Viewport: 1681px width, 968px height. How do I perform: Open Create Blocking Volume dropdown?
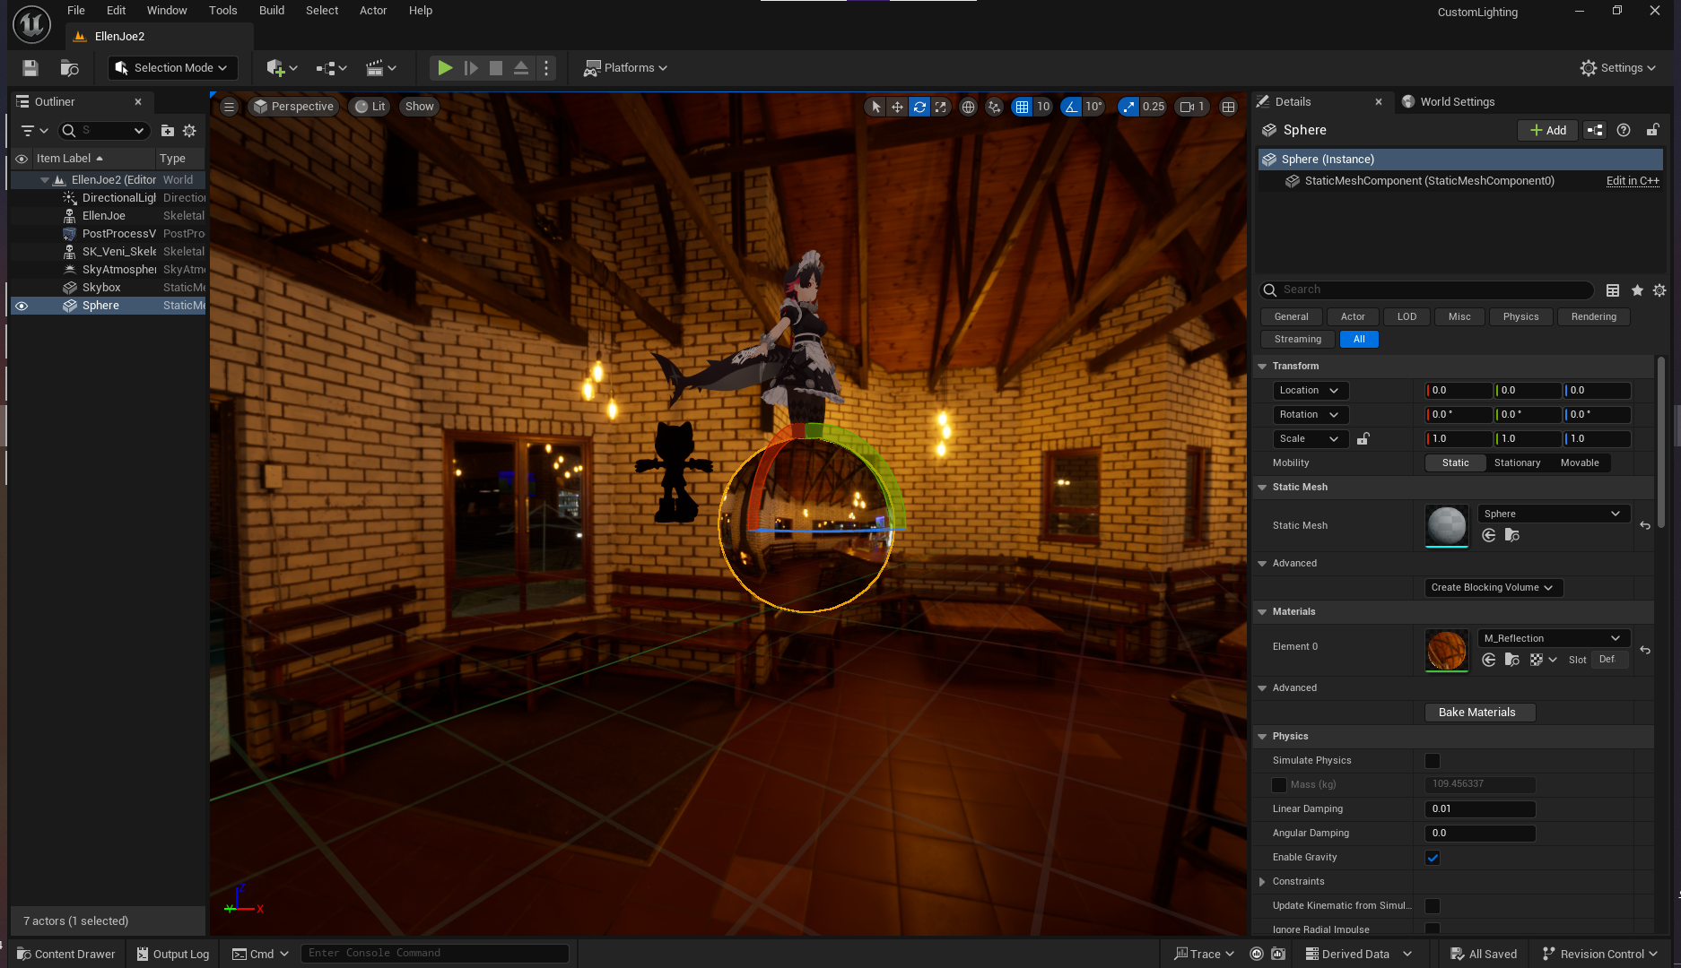[x=1493, y=588]
